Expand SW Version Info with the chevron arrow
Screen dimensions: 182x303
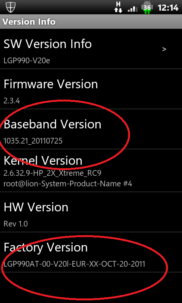point(164,49)
